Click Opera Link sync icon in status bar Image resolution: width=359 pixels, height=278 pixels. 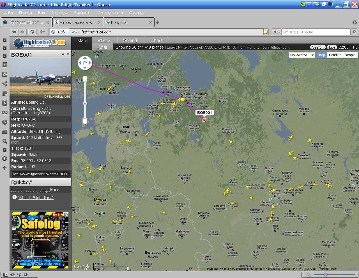click(12, 275)
